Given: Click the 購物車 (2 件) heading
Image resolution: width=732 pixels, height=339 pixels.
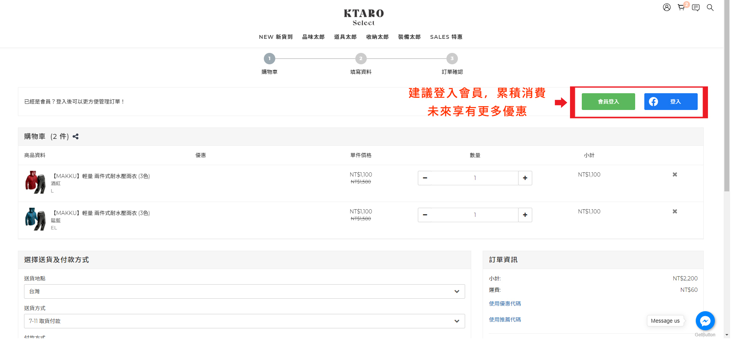Looking at the screenshot, I should (47, 137).
